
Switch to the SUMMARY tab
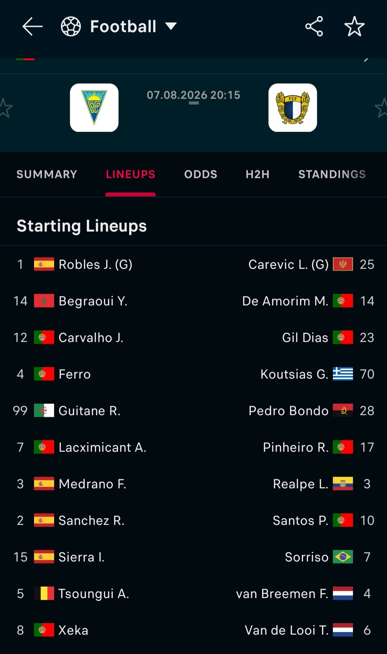pos(47,174)
